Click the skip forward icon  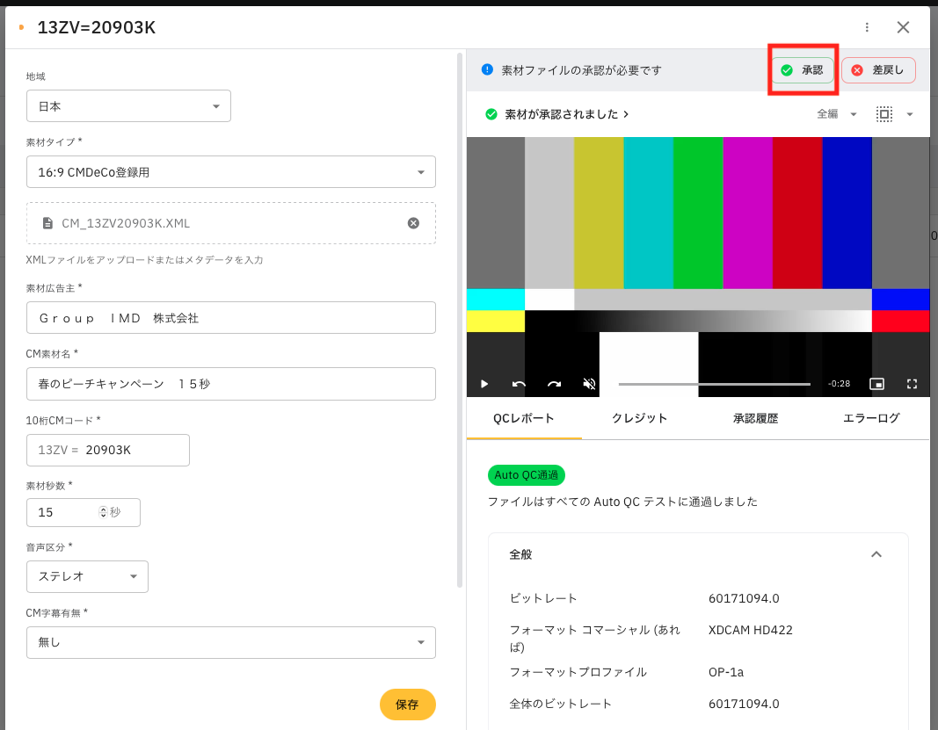tap(554, 384)
